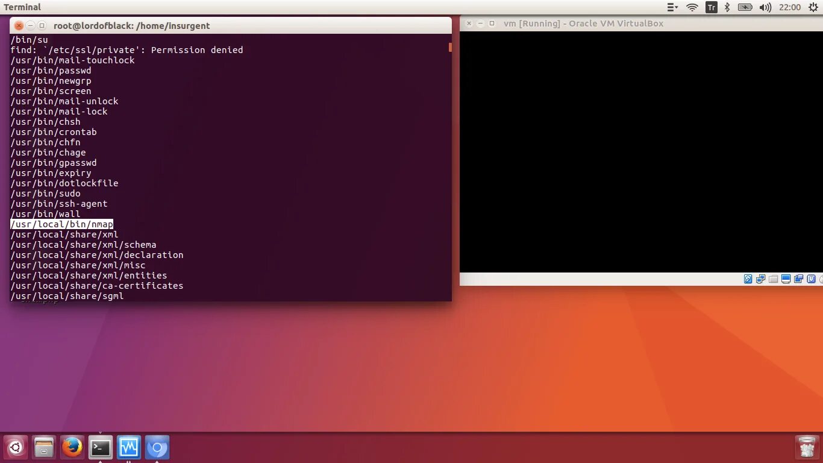The width and height of the screenshot is (823, 463).
Task: Click the /usr/local/share/sgml line
Action: click(67, 296)
